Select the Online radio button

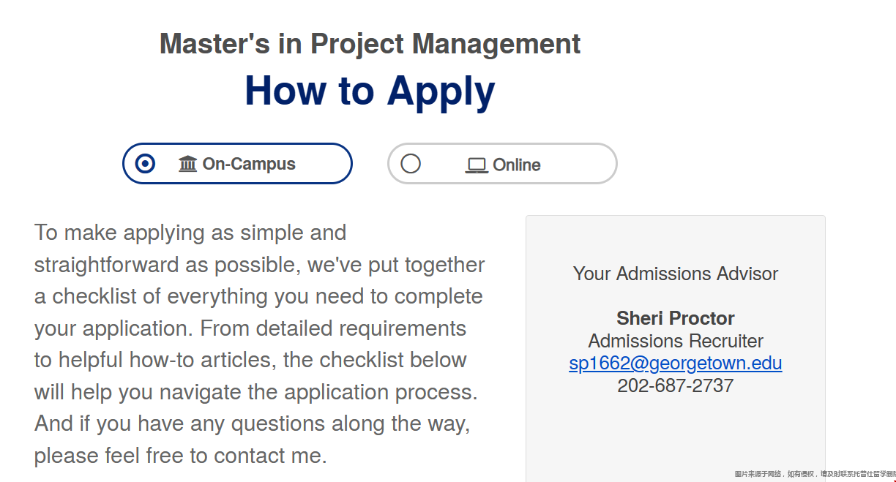(411, 163)
